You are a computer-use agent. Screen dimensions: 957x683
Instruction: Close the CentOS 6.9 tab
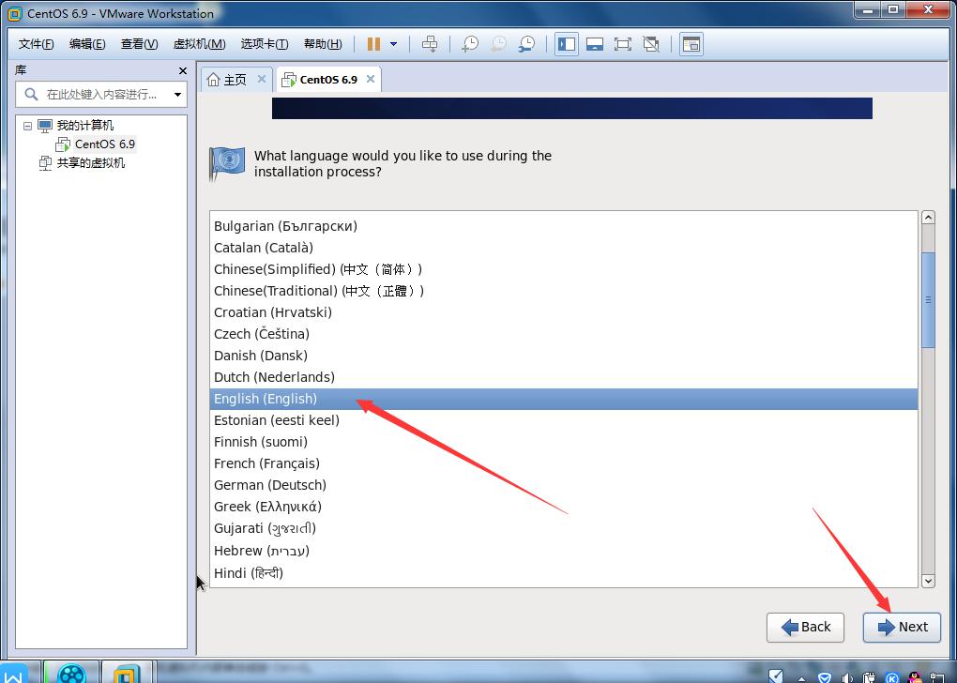pyautogui.click(x=370, y=79)
